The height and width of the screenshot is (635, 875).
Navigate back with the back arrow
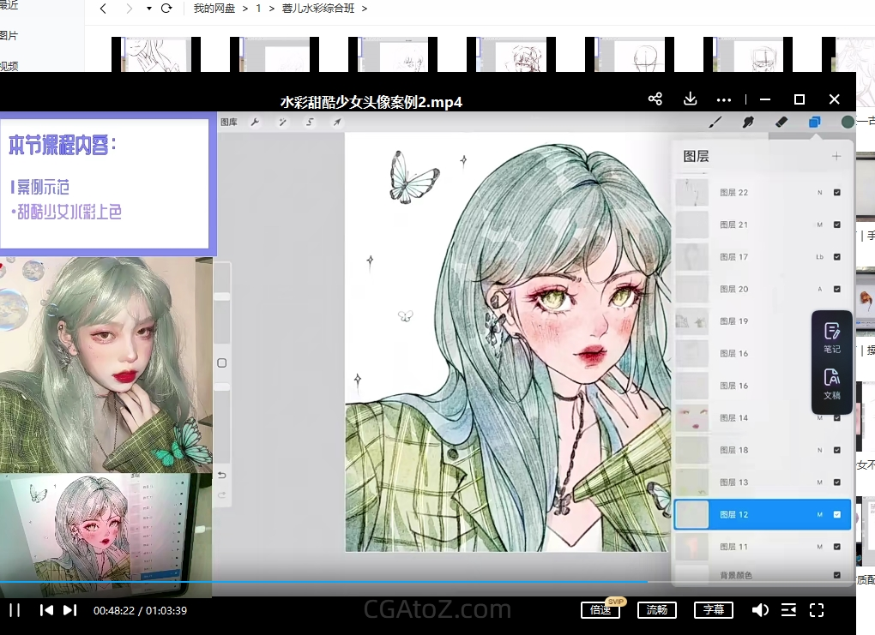[x=103, y=9]
